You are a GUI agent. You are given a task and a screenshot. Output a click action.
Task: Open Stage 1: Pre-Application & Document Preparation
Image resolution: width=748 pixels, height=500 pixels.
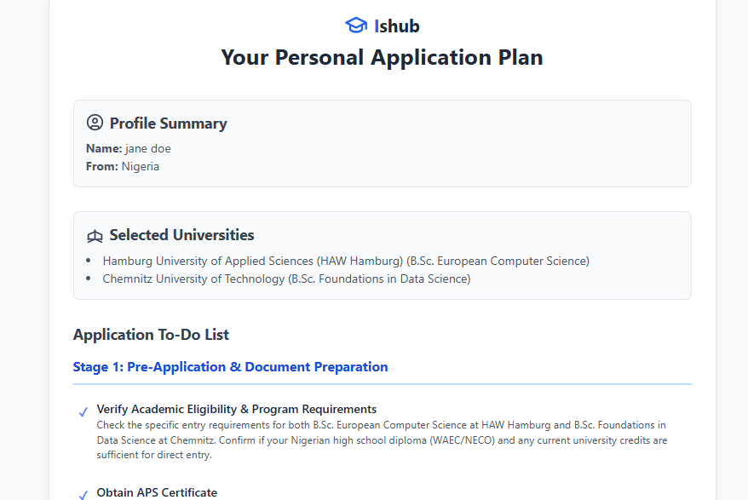[x=230, y=367]
